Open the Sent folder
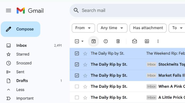This screenshot has height=103, width=185. click(x=20, y=72)
